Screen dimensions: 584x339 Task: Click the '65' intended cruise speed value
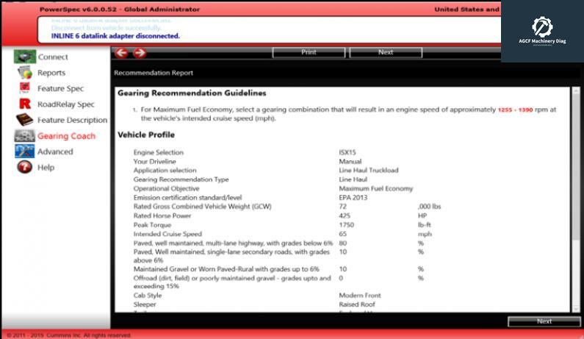(x=342, y=234)
